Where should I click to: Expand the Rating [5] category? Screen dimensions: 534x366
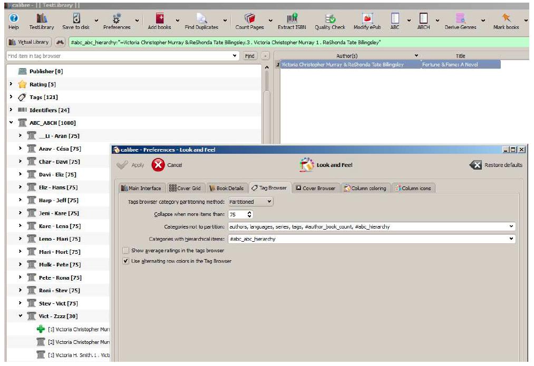click(11, 84)
